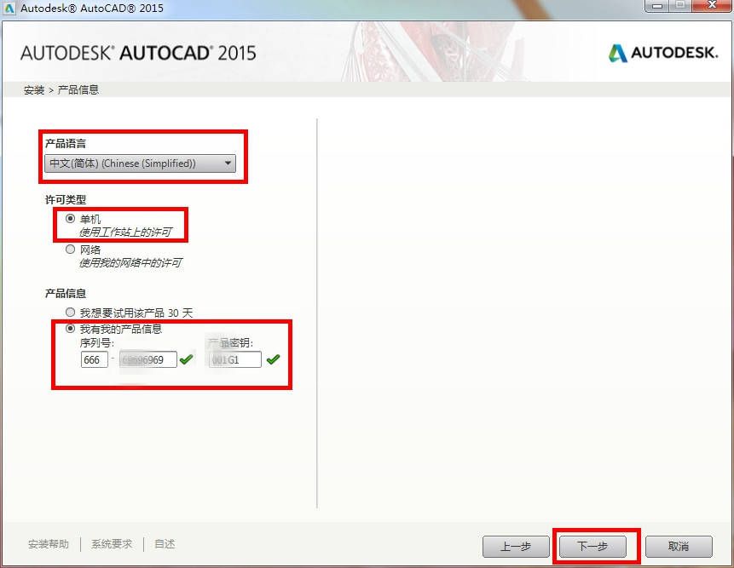The width and height of the screenshot is (734, 568).
Task: Select the 我有我的产品信息 option
Action: coord(70,328)
